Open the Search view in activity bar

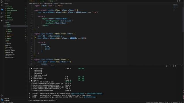pos(2,5)
